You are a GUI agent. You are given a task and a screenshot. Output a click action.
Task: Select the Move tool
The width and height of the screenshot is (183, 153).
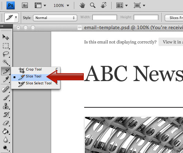pyautogui.click(x=5, y=37)
